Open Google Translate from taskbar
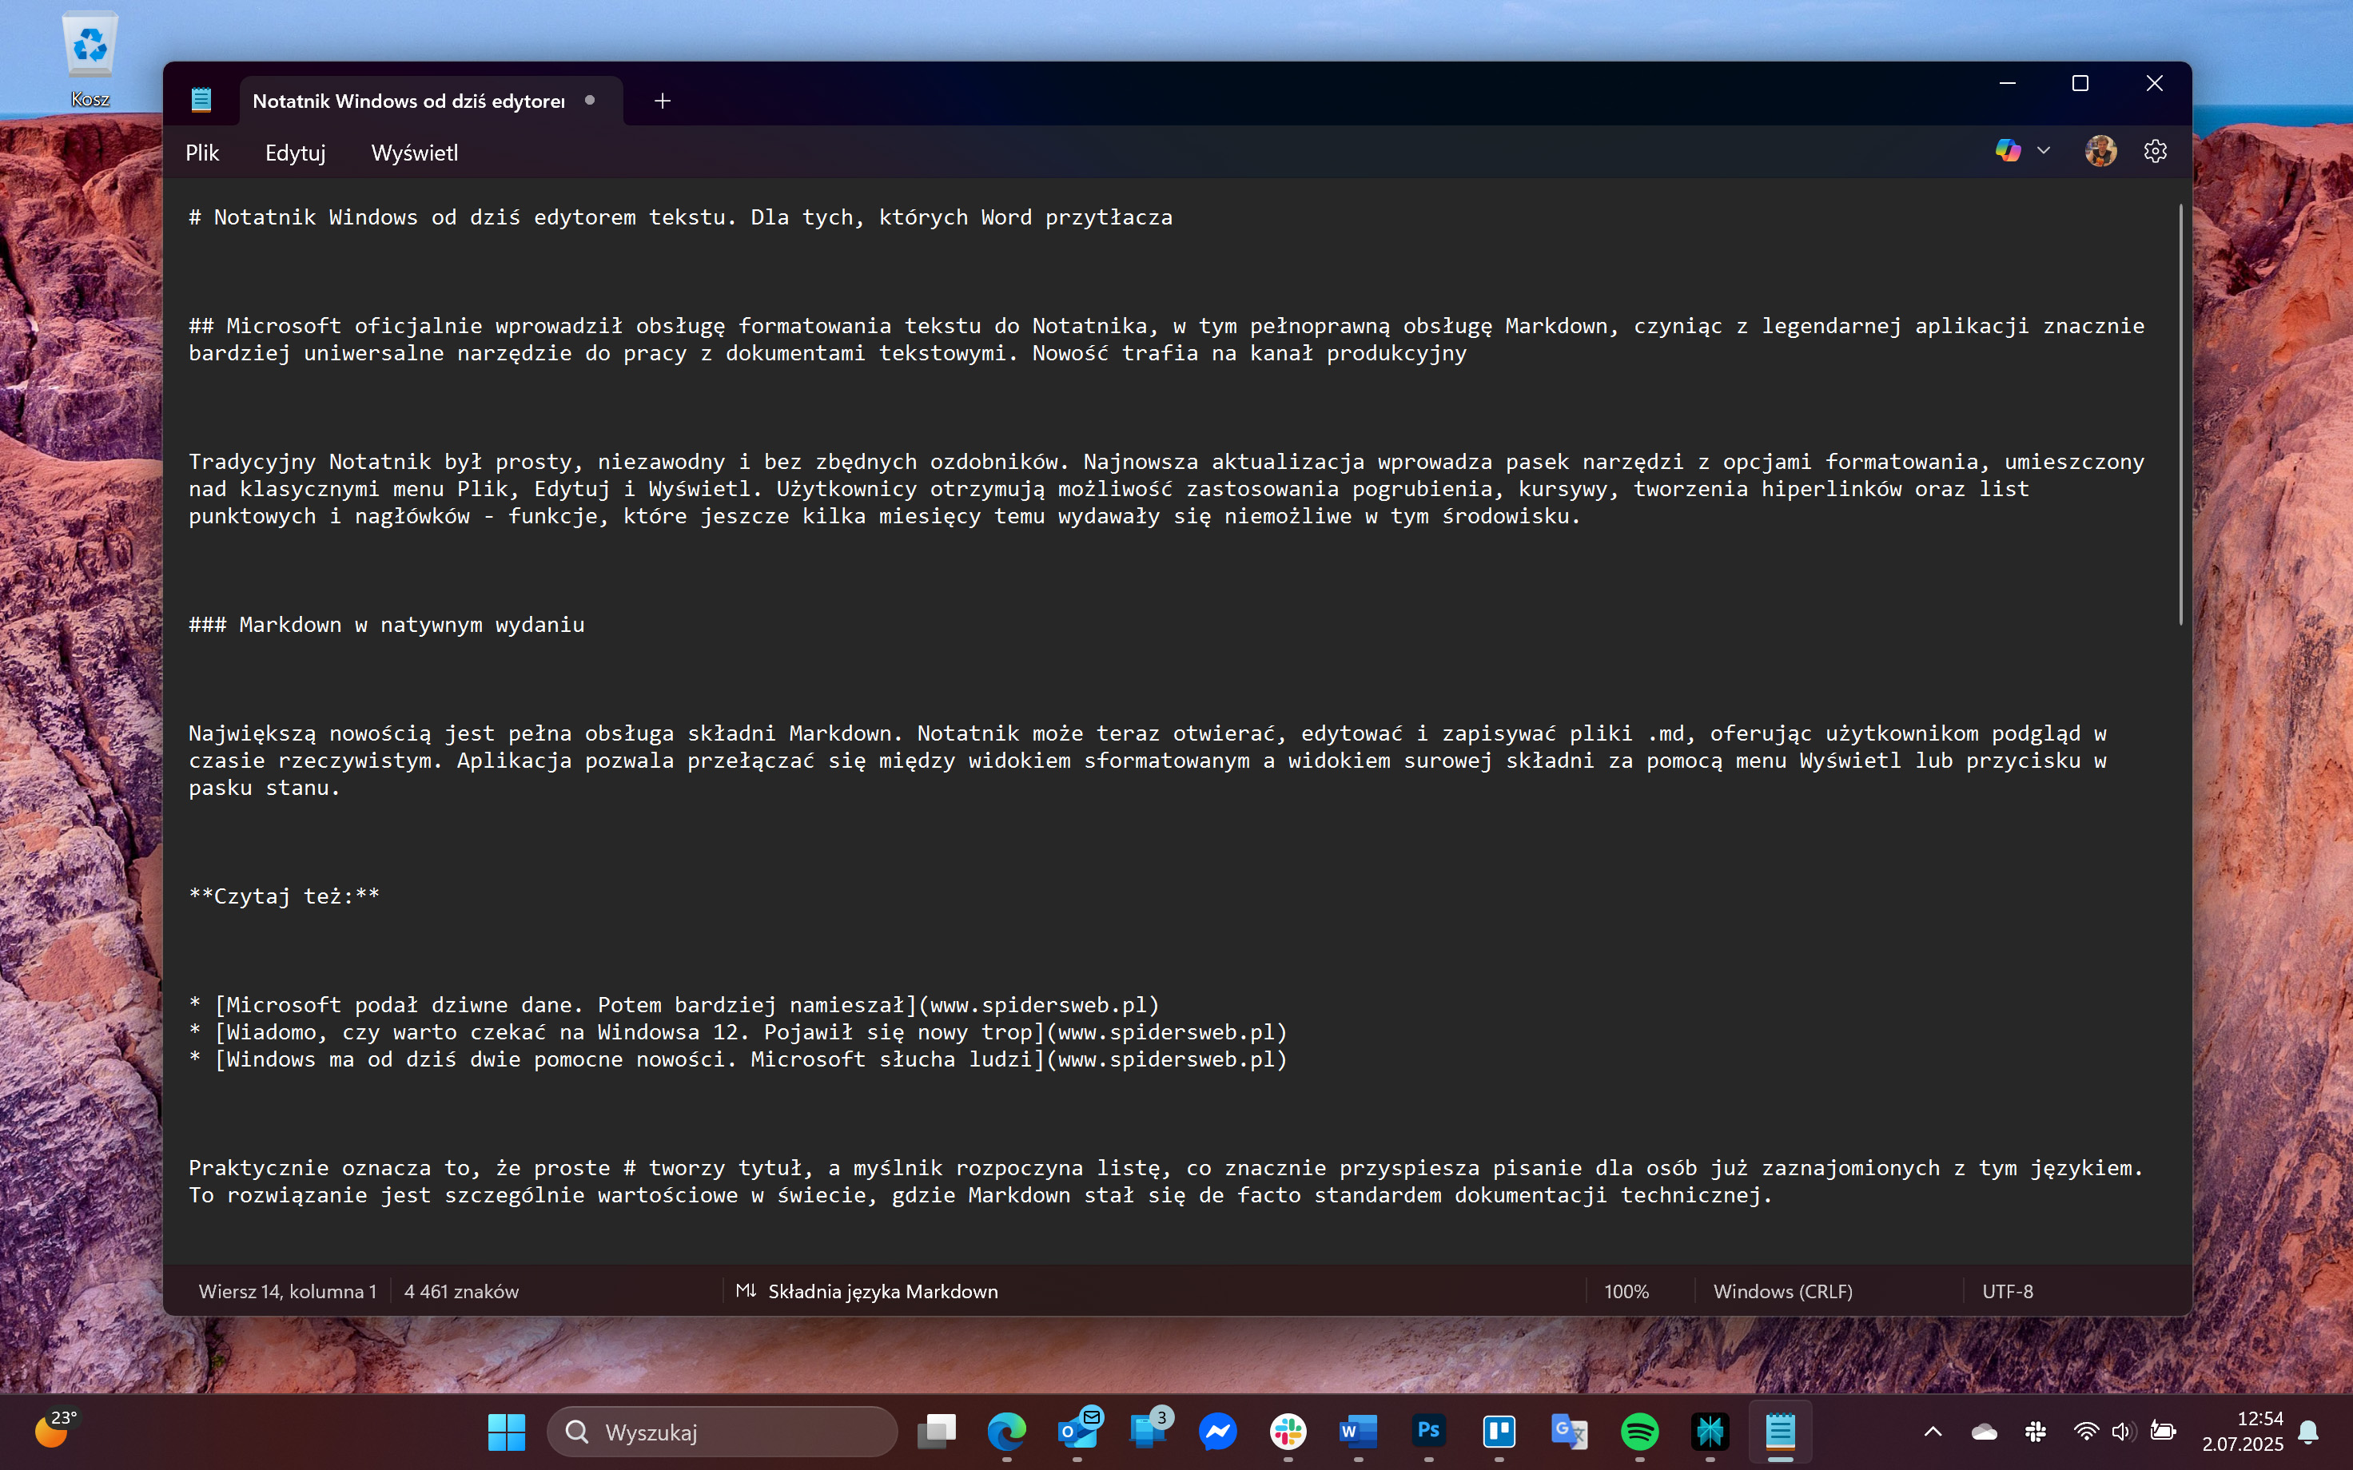Viewport: 2353px width, 1470px height. [1569, 1431]
